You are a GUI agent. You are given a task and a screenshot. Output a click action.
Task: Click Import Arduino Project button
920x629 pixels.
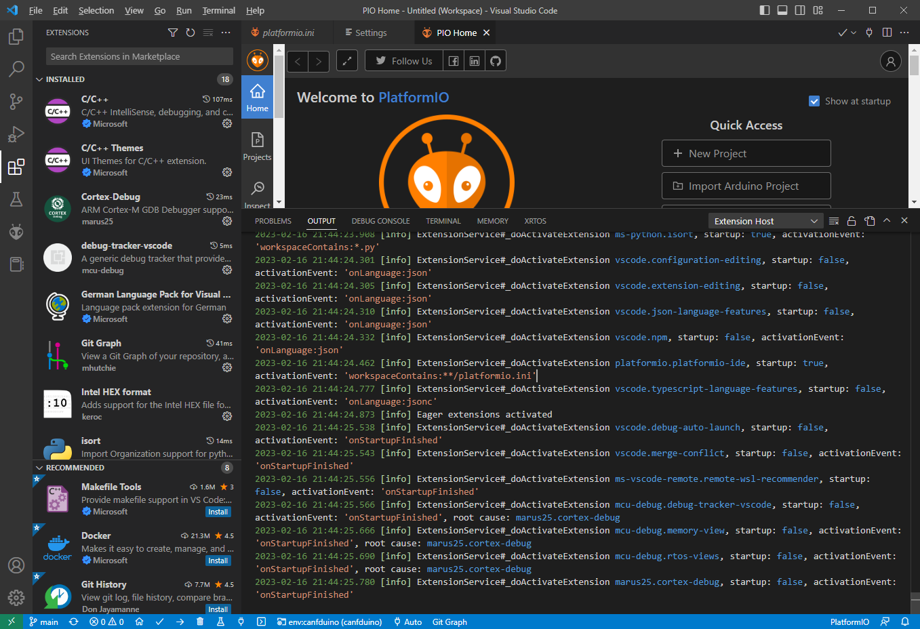point(746,186)
